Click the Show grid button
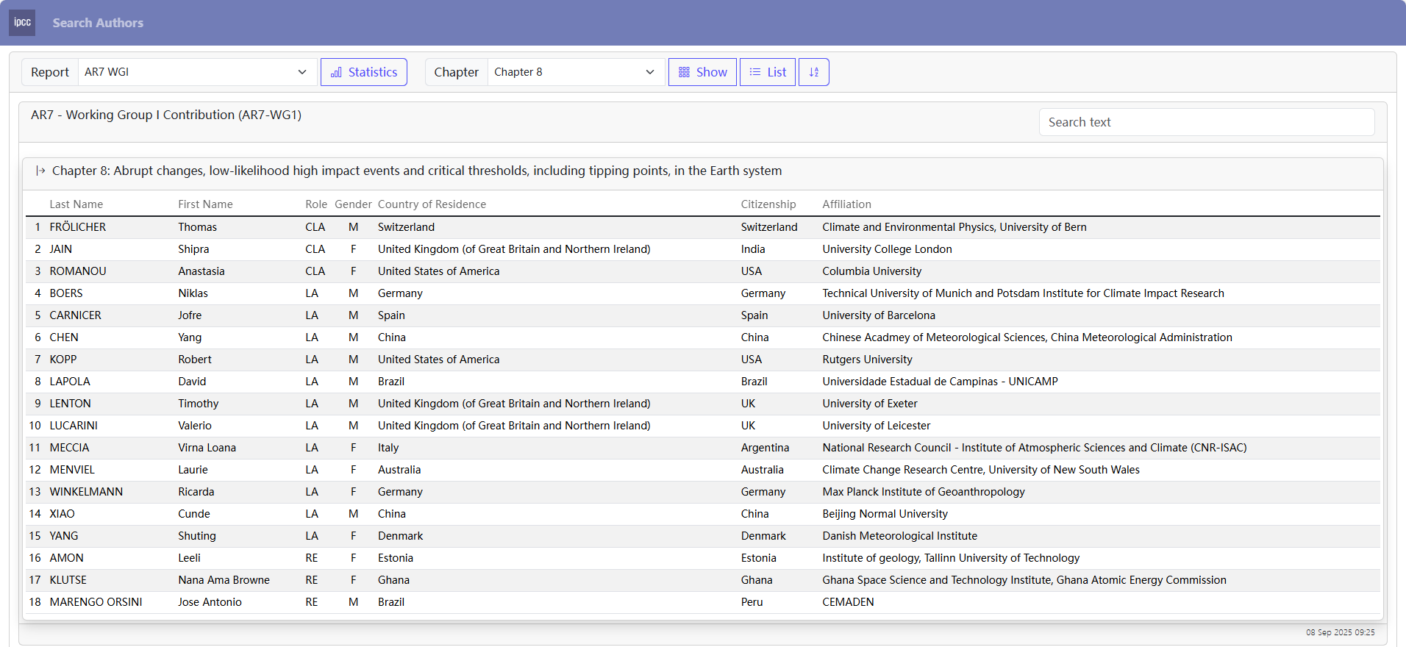 [702, 72]
